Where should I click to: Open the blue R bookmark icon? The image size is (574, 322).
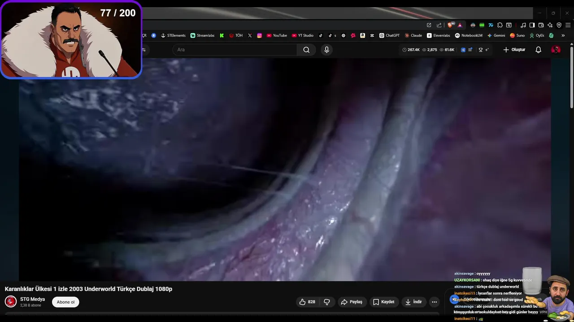tap(154, 35)
